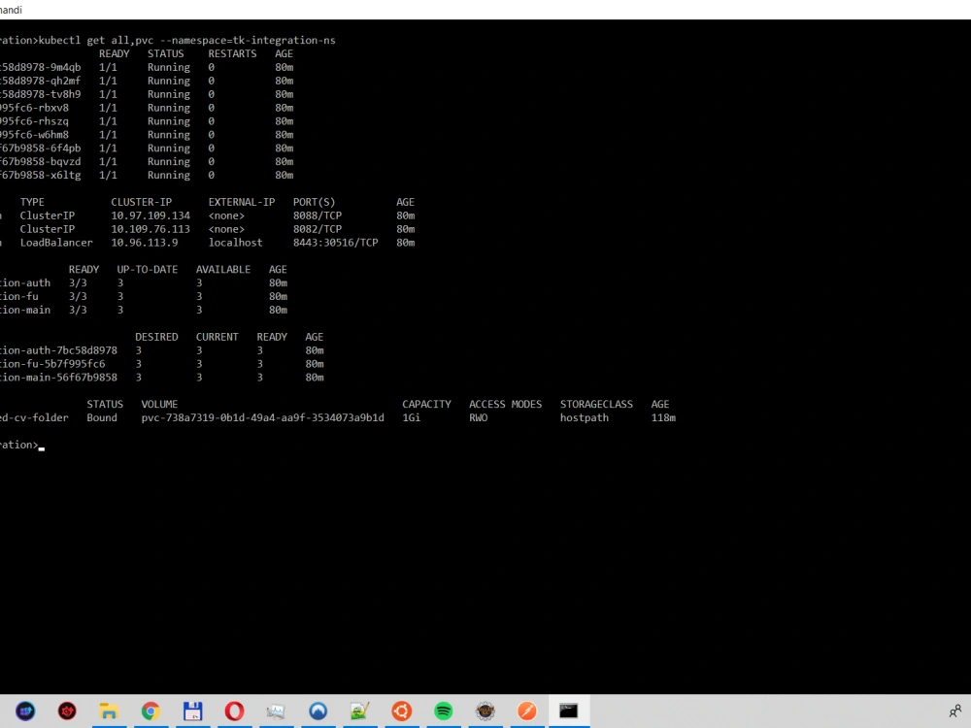
Task: Click the pod name ending w6hm8
Action: click(x=35, y=135)
